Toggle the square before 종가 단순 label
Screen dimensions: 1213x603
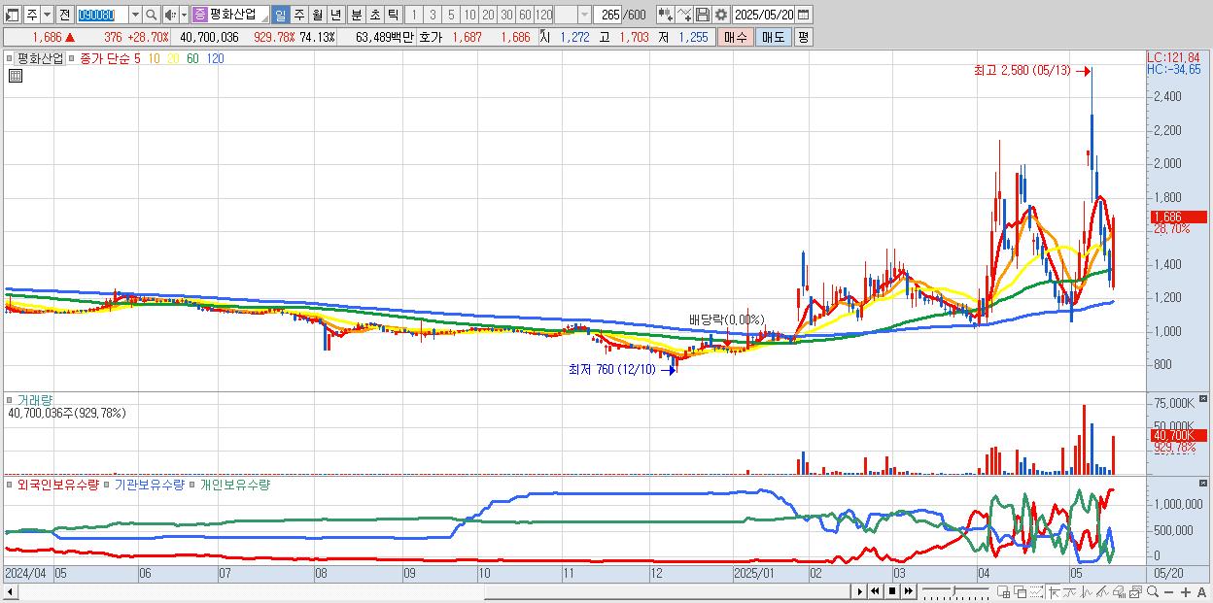[72, 58]
